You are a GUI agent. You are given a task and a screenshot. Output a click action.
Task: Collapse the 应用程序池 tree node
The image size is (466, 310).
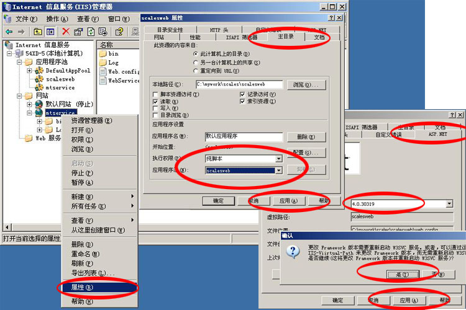click(19, 62)
